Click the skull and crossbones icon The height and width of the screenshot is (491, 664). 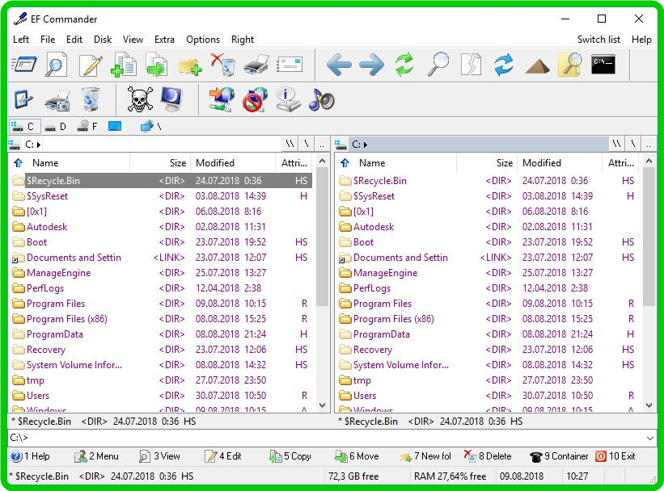coord(140,100)
